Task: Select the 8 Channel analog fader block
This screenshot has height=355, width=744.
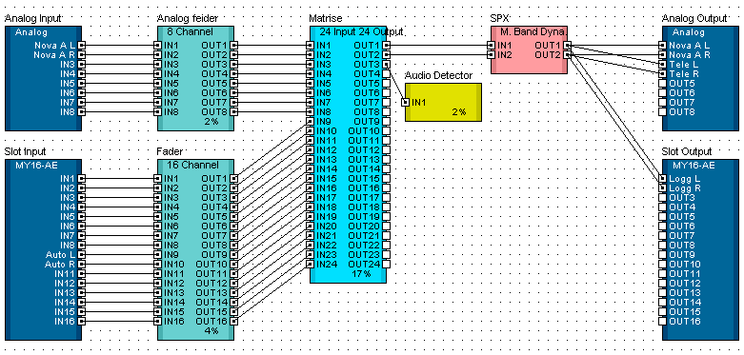Action: point(196,78)
